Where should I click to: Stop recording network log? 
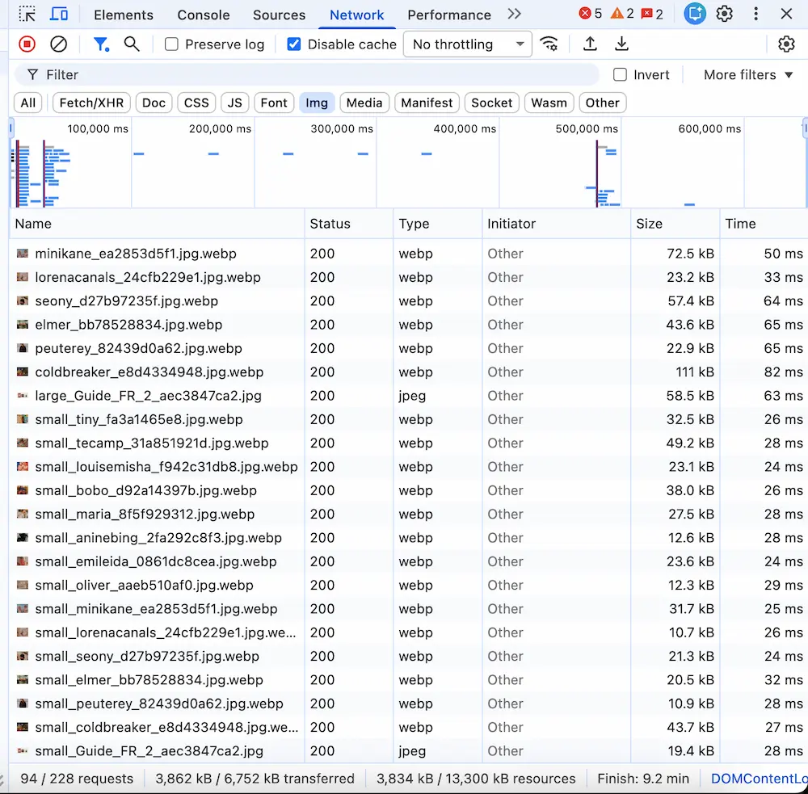point(27,44)
